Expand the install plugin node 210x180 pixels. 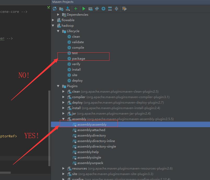[x=63, y=108]
